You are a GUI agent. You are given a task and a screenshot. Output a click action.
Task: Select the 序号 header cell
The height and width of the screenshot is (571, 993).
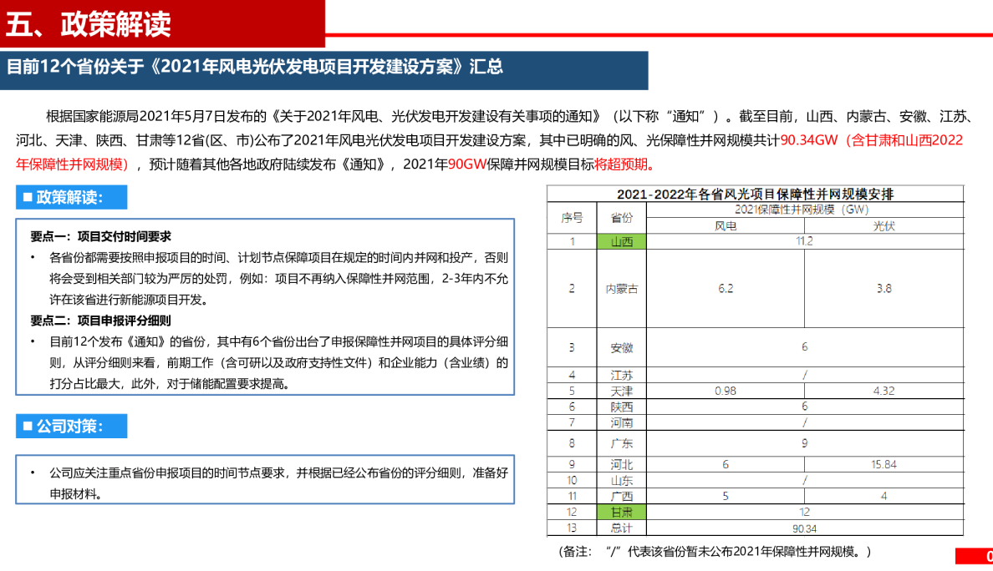[x=572, y=217]
